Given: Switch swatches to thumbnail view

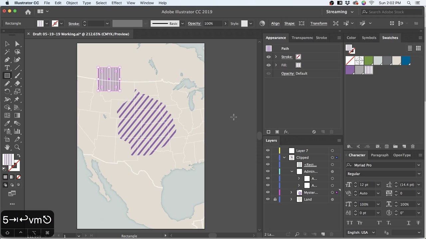Looking at the screenshot, I should coord(418,48).
